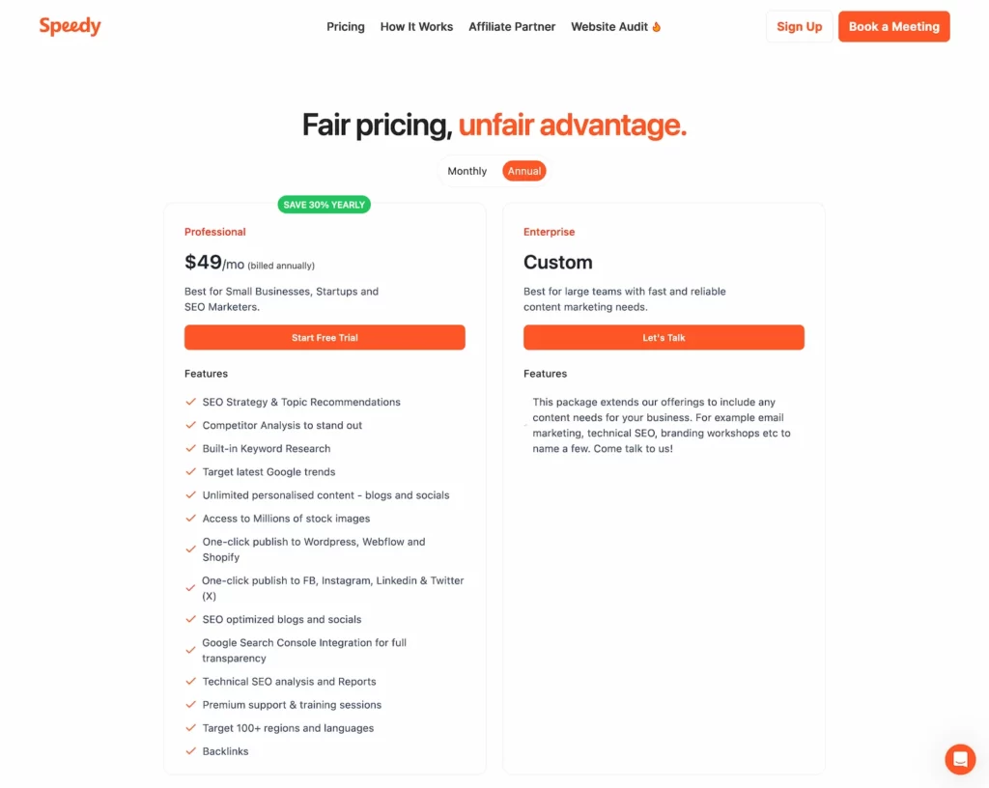The height and width of the screenshot is (788, 989).
Task: Click the Start Free Trial button
Action: (325, 337)
